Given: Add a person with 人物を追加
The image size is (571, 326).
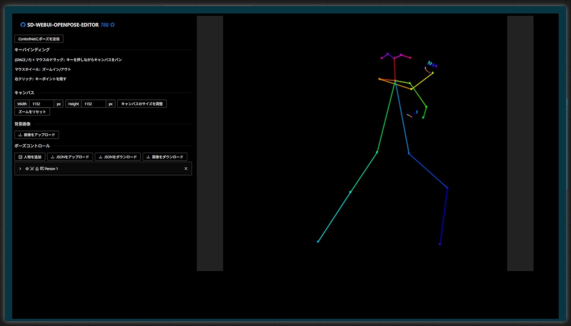Looking at the screenshot, I should (30, 157).
